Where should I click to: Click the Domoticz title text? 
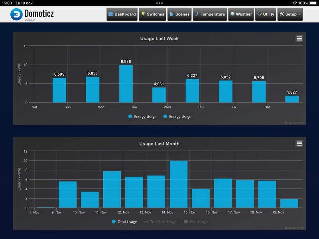point(39,14)
